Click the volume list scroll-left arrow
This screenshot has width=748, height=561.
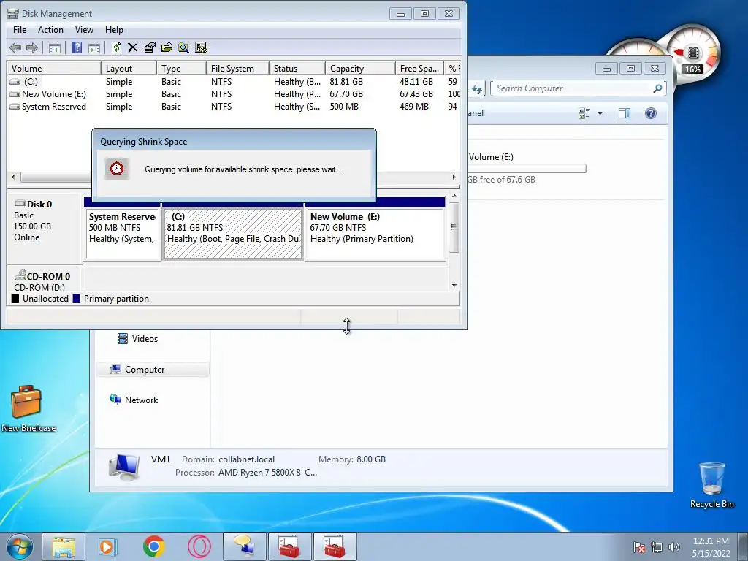13,177
